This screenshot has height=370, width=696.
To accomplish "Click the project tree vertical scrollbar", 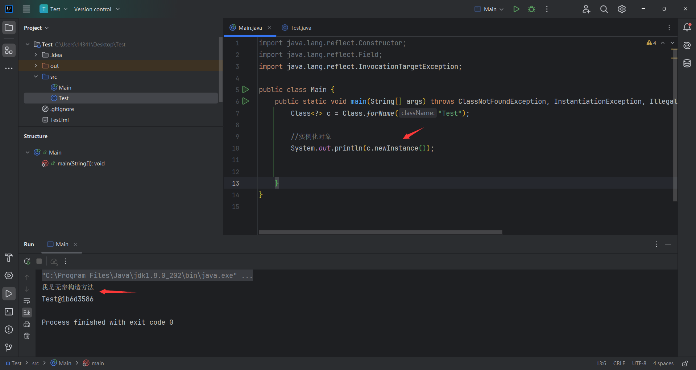I will (x=221, y=70).
